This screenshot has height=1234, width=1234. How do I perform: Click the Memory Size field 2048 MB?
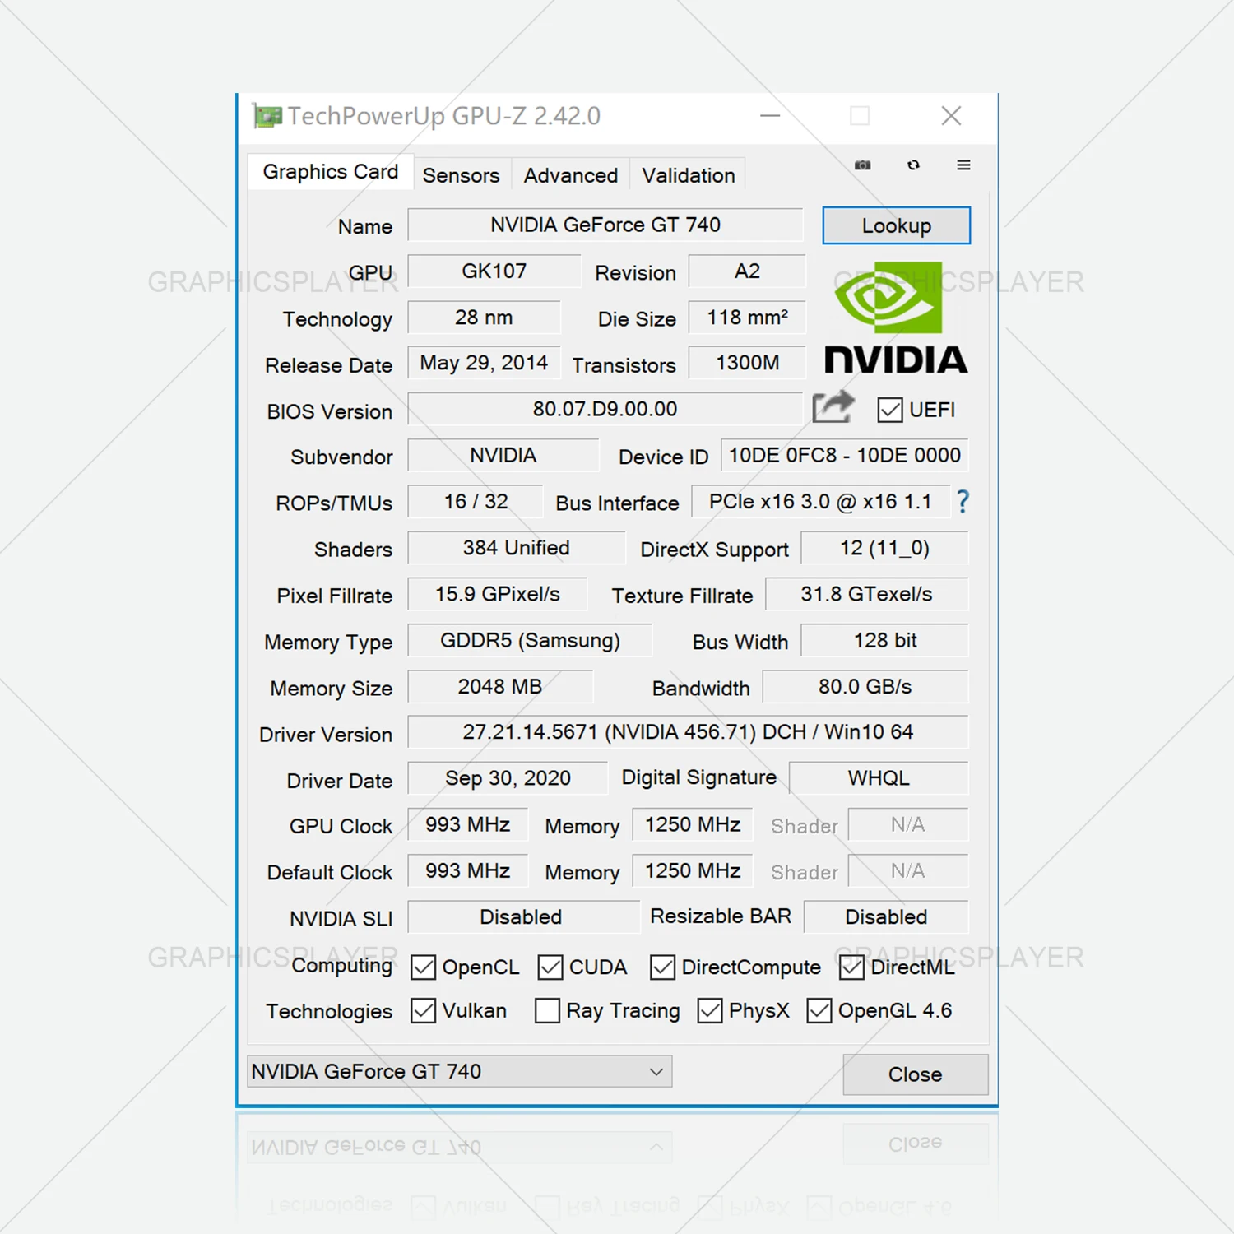[500, 686]
